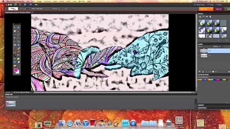230x129 pixels.
Task: Open the Enhance menu
Action: coord(47,1)
